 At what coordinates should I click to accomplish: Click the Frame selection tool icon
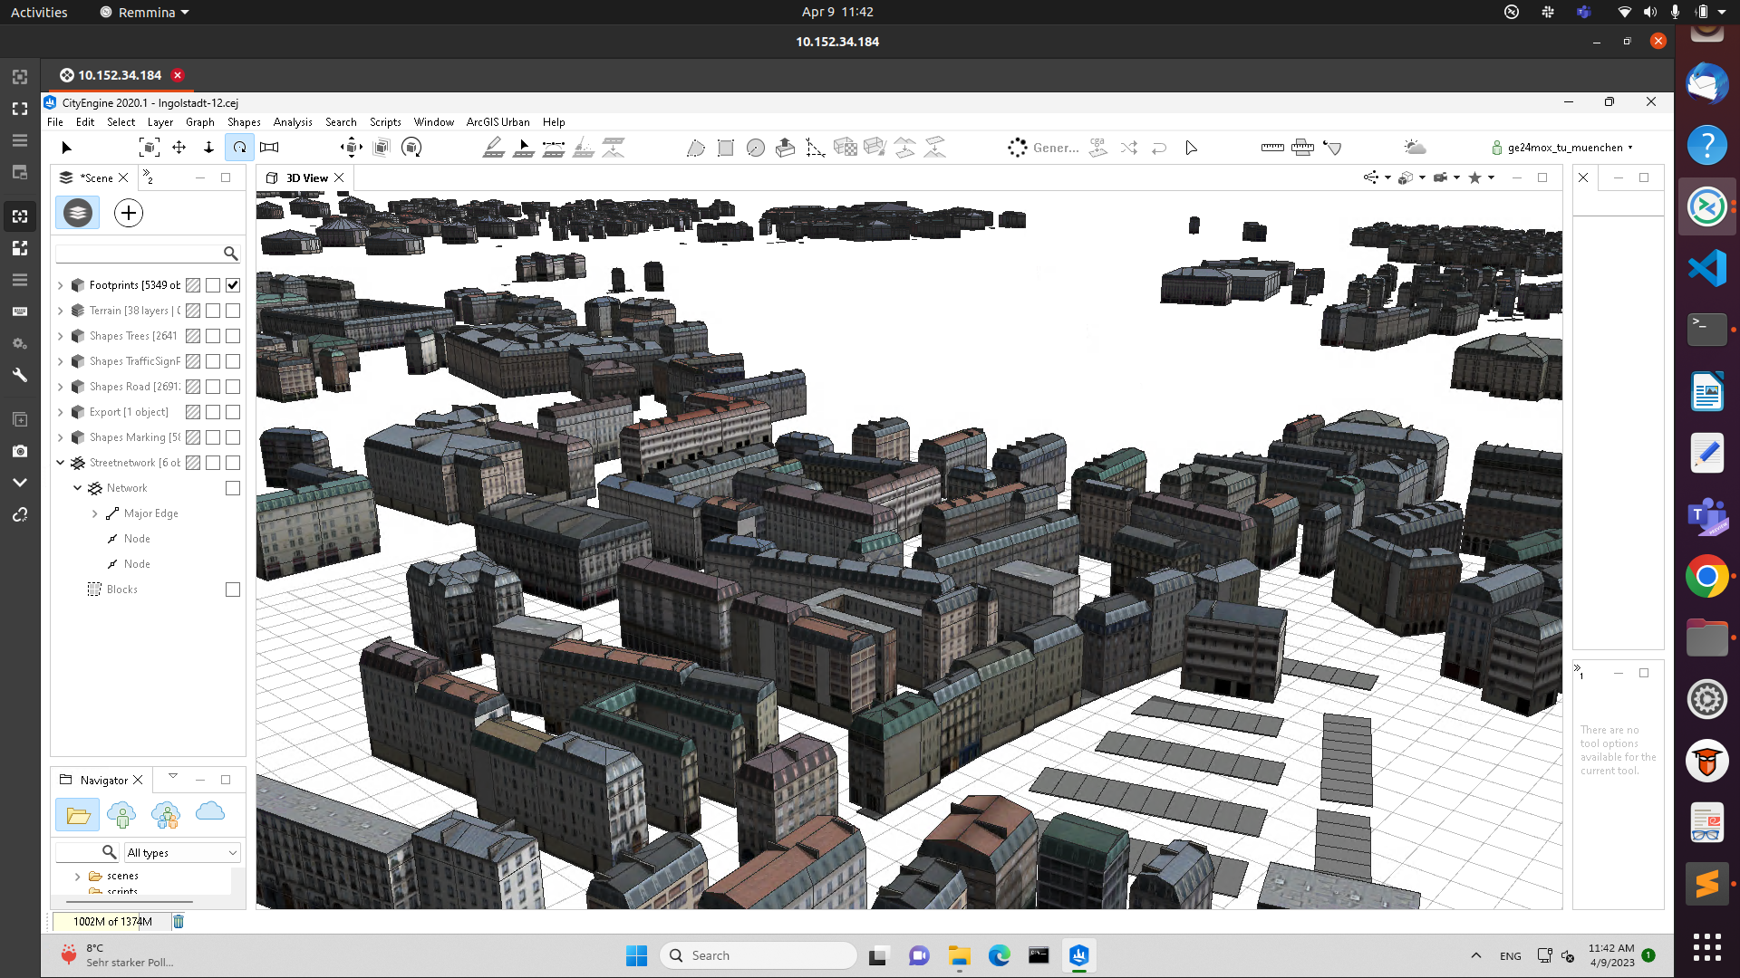(149, 148)
